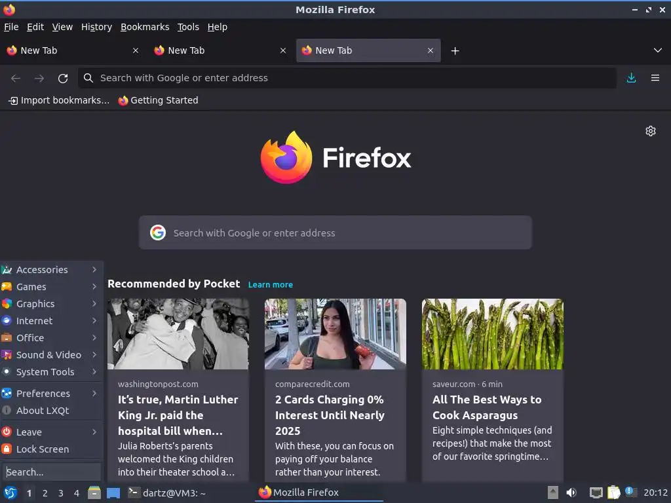Click the woman holding card thumbnail
671x503 pixels.
click(x=335, y=334)
